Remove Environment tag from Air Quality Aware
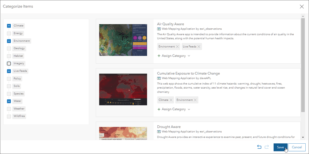 pyautogui.click(x=178, y=47)
